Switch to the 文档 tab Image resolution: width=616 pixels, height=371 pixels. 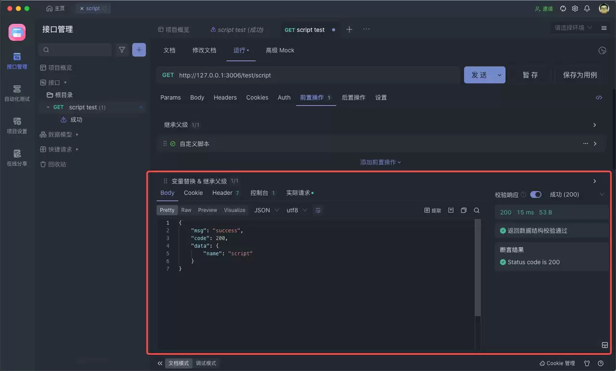pyautogui.click(x=169, y=50)
